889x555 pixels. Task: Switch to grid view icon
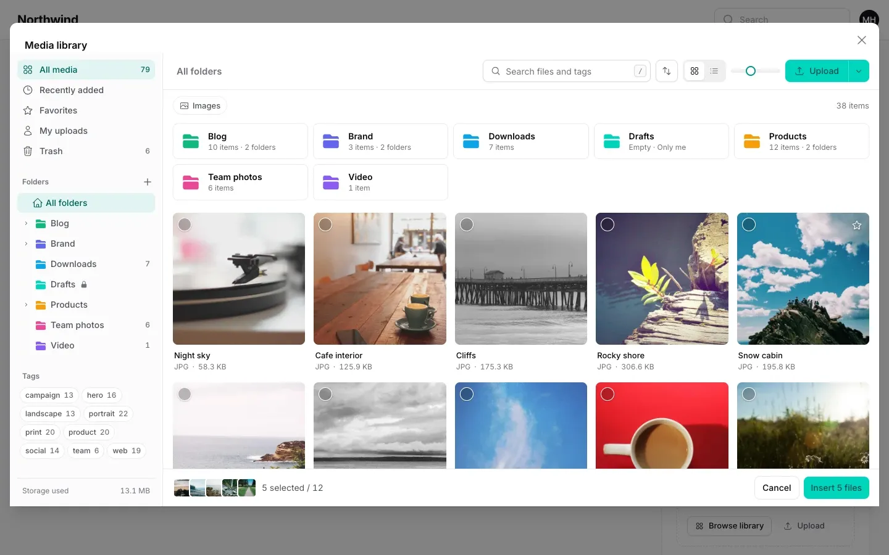tap(695, 71)
